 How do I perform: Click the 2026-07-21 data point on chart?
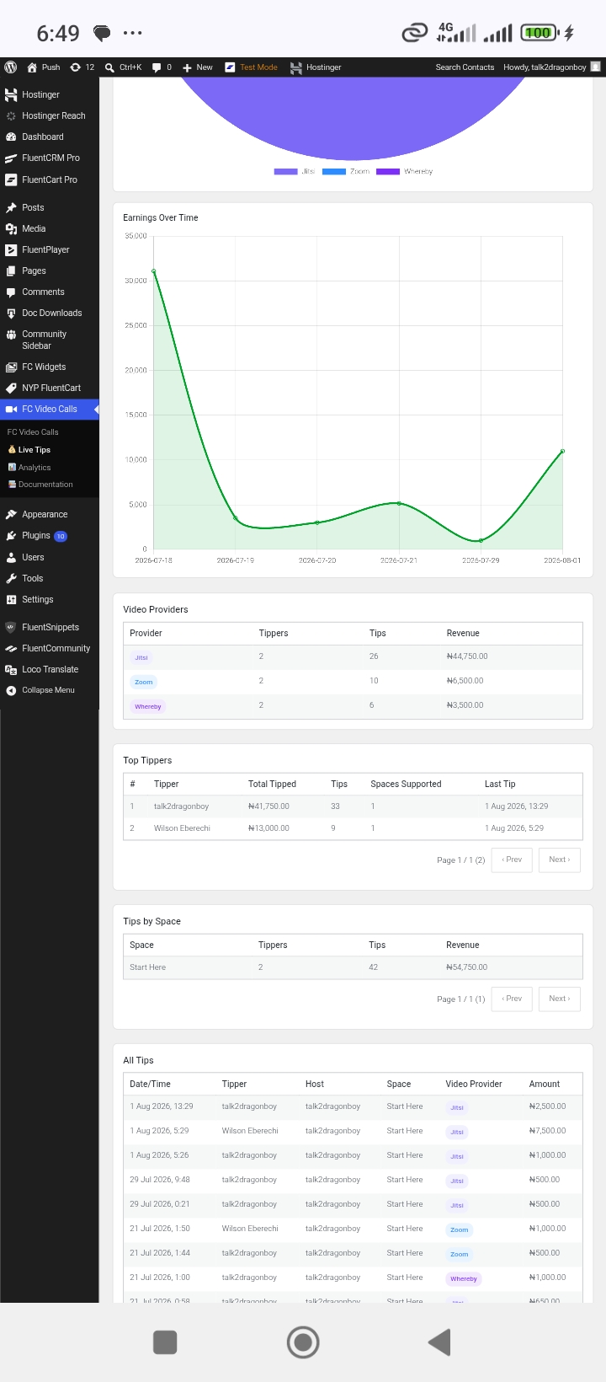pos(399,503)
